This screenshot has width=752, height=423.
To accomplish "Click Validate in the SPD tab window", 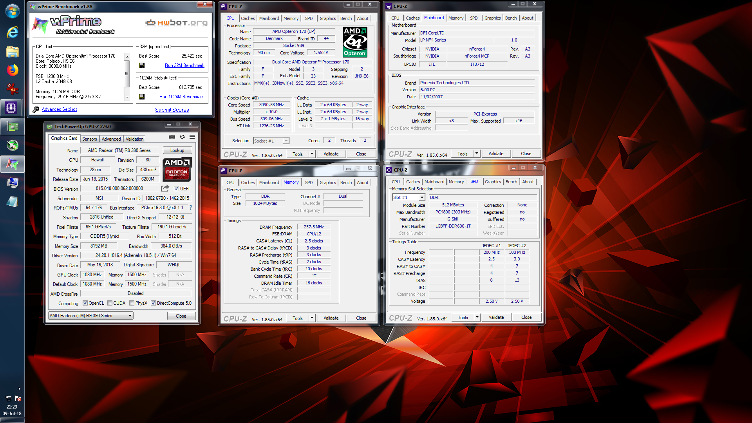I will [x=496, y=317].
